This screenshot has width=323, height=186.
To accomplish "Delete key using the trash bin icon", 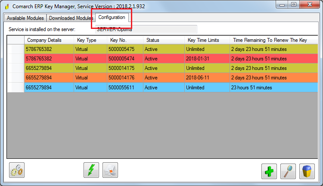I will pyautogui.click(x=307, y=171).
